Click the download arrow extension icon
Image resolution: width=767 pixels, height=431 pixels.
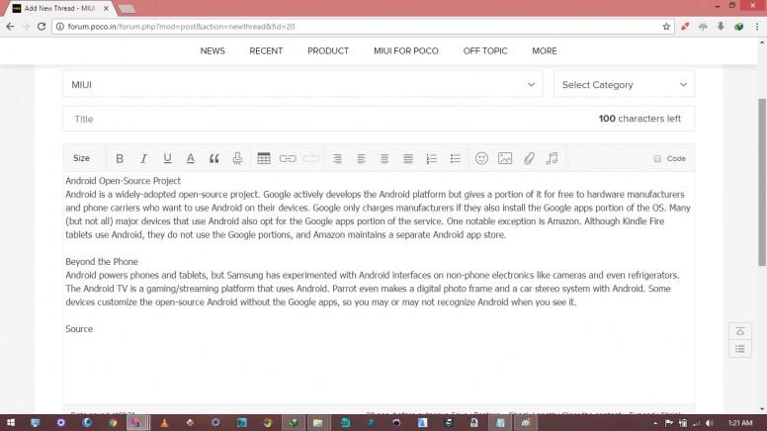721,27
